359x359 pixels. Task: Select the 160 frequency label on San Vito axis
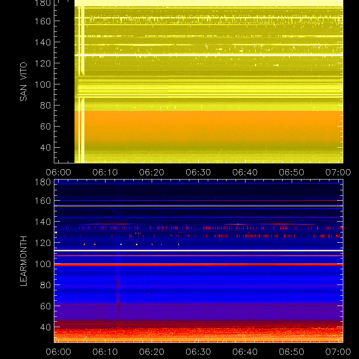tap(43, 21)
